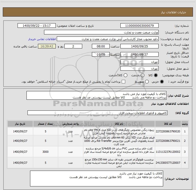Click the quantity 5 cell in row 1
Image resolution: width=196 pixels, height=190 pixels.
tap(46, 131)
